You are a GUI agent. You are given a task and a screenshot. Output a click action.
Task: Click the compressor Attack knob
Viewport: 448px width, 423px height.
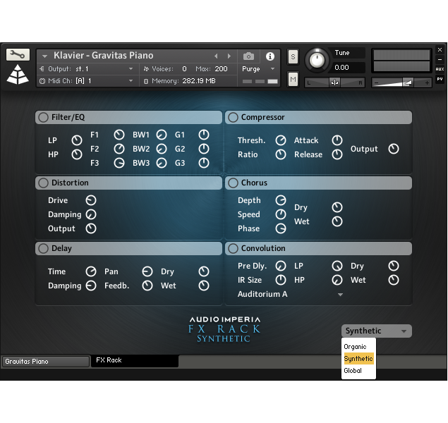(337, 140)
